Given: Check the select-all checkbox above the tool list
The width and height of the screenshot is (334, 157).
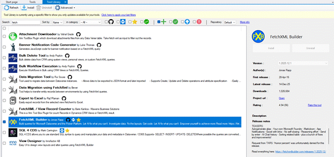Looking at the screenshot, I should pos(4,29).
